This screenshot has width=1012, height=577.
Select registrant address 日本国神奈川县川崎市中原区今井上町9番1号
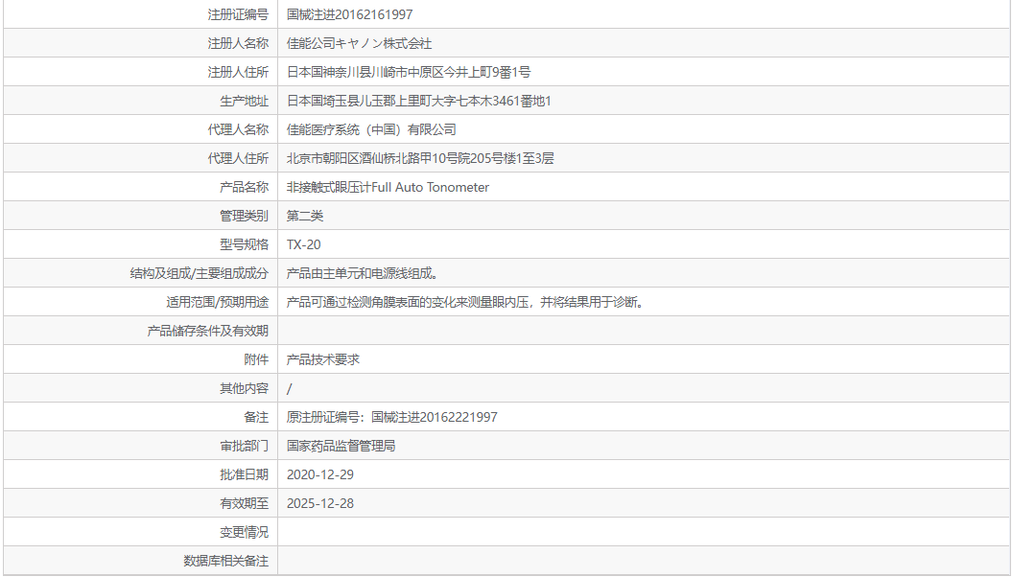[409, 72]
